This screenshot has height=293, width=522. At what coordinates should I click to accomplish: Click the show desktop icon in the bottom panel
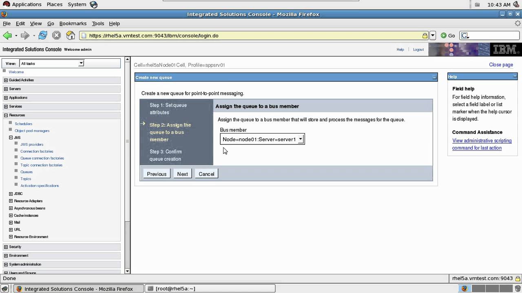(5, 289)
